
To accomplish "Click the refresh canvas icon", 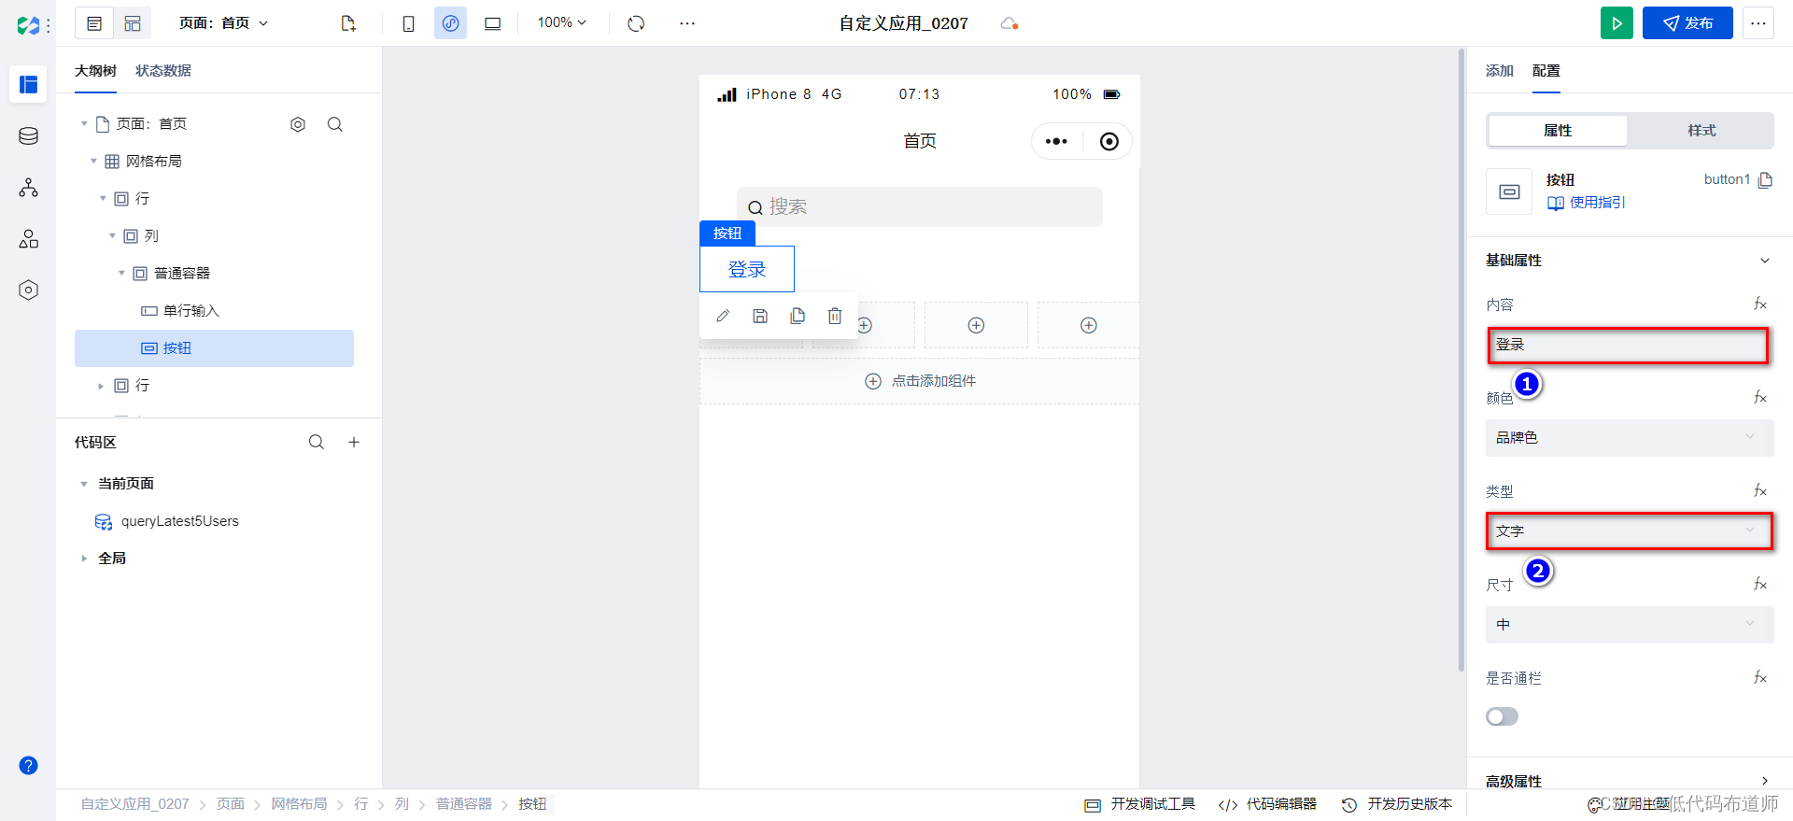I will (x=636, y=23).
